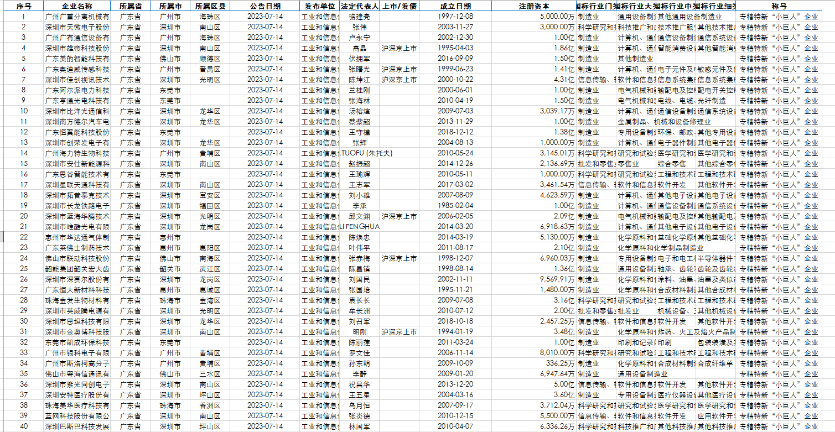Image resolution: width=835 pixels, height=432 pixels.
Task: Select legal representative 祝昌华
Action: (360, 384)
